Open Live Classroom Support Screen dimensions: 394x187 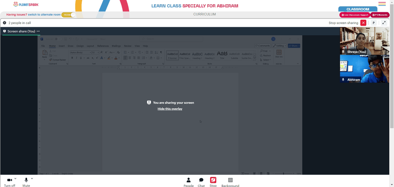(x=355, y=15)
